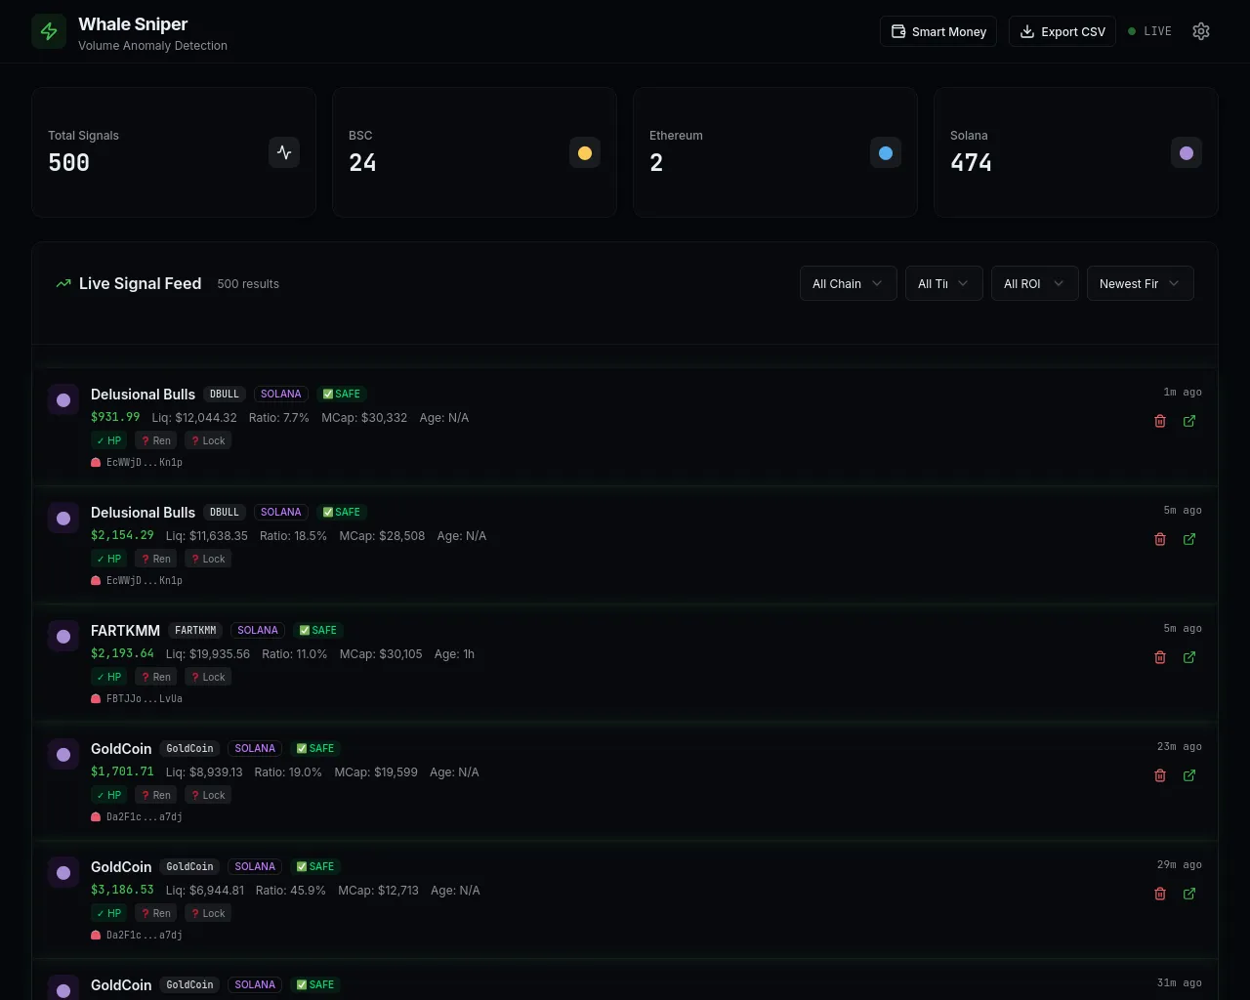
Task: Open external link for FARTKMM signal
Action: [1189, 657]
